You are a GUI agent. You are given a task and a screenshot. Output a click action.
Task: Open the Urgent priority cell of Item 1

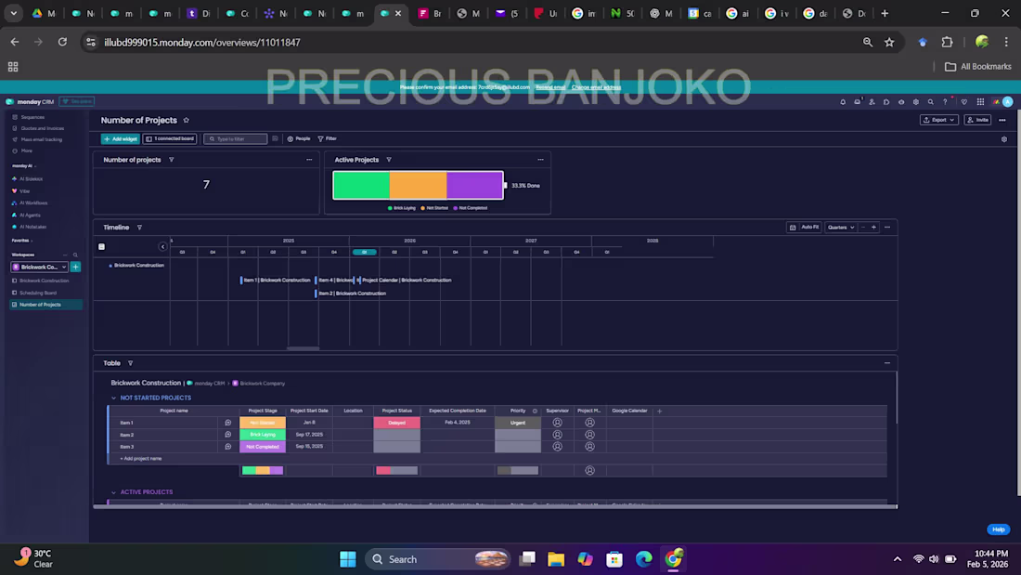point(518,423)
